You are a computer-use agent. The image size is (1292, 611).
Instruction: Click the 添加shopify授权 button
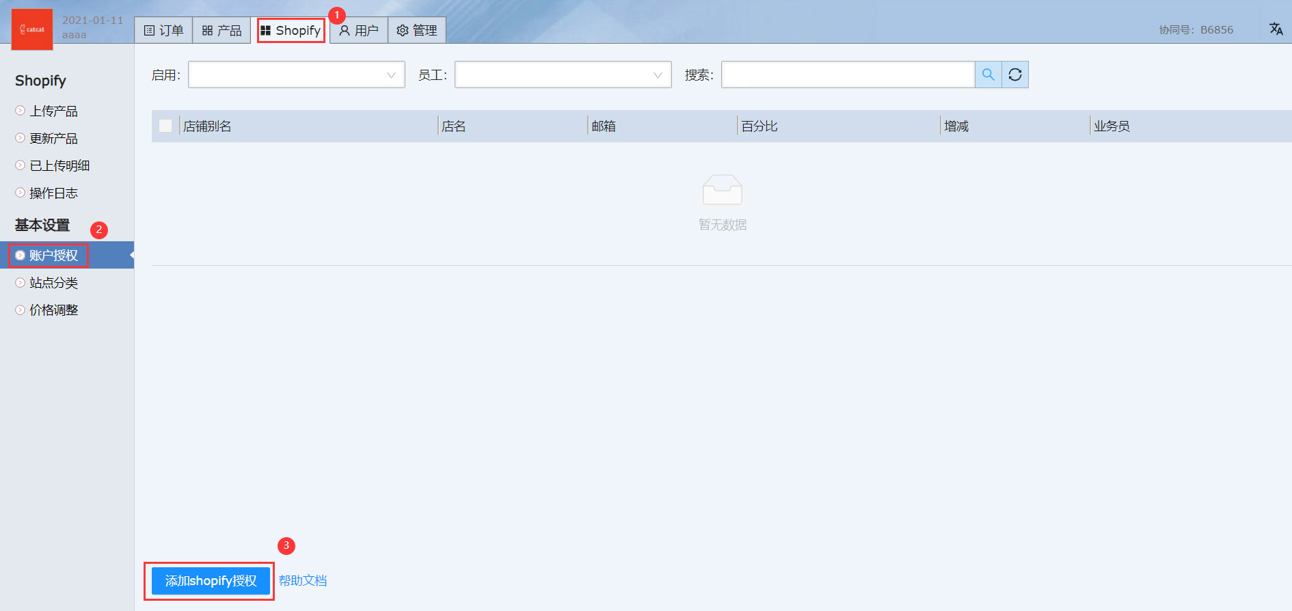pyautogui.click(x=211, y=581)
